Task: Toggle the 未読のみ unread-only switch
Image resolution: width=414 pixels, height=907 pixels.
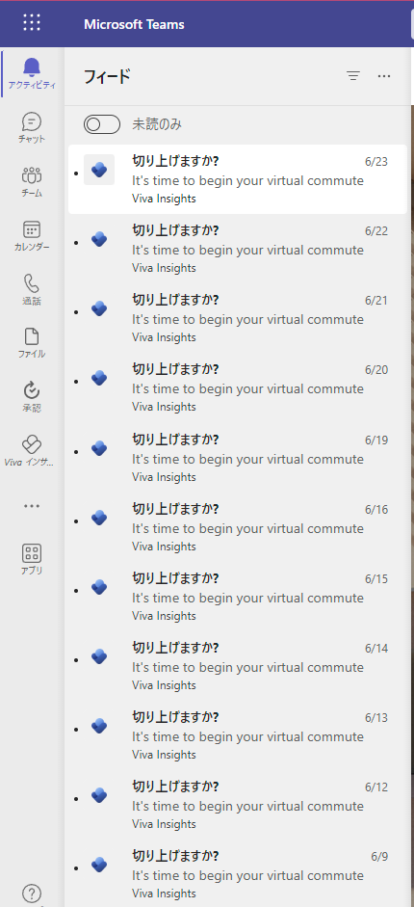Action: [x=102, y=124]
